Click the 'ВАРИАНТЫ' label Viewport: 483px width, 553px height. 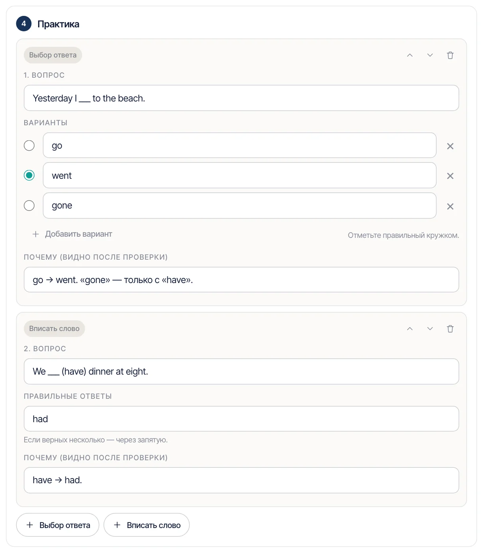point(46,123)
